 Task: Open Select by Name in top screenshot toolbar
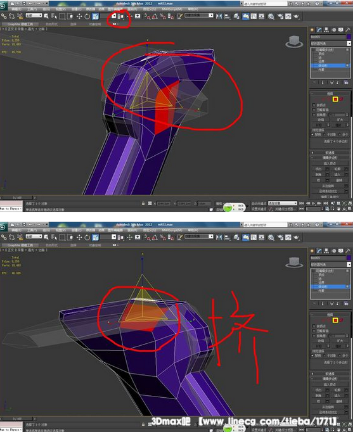point(54,16)
